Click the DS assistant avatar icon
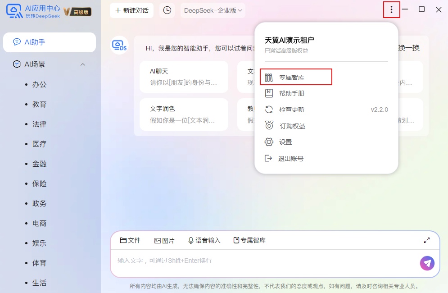Viewport: 448px width, 293px height. click(119, 45)
